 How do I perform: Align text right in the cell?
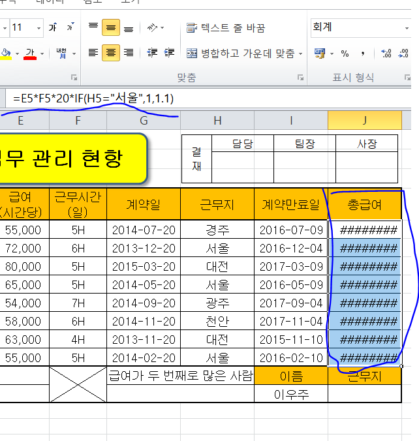[128, 53]
